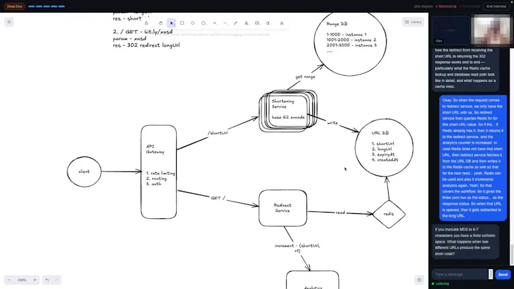Open the Library panel

click(413, 22)
